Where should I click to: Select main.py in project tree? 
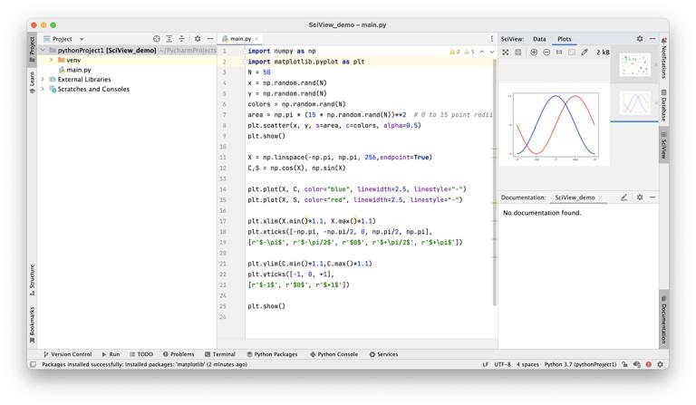[79, 70]
